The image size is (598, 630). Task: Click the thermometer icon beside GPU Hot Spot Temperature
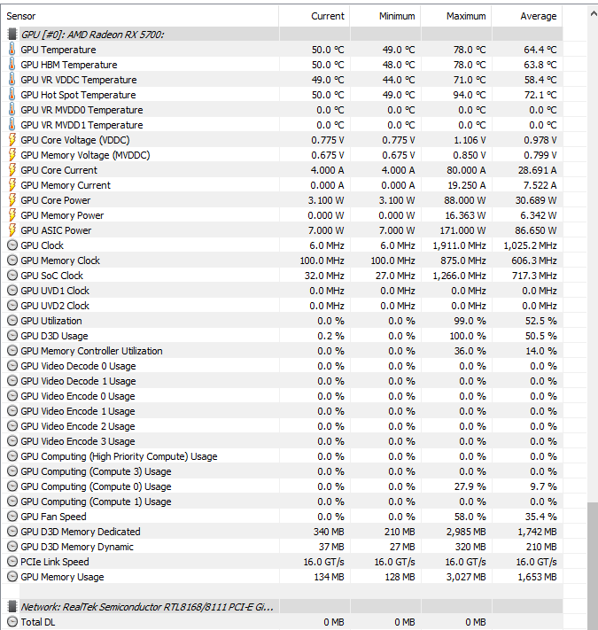pos(12,95)
